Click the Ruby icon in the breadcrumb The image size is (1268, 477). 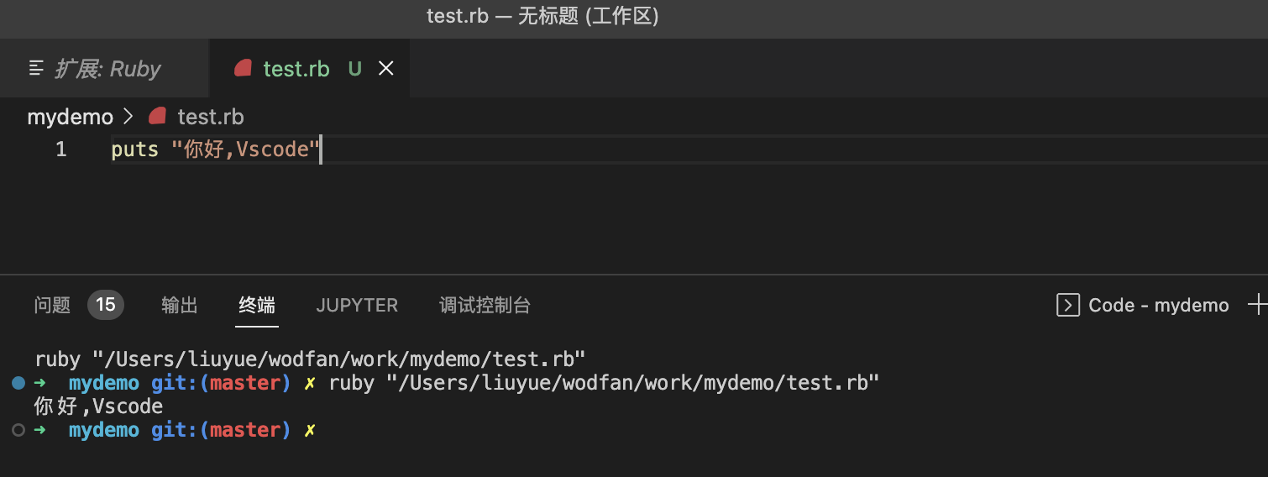(x=157, y=116)
